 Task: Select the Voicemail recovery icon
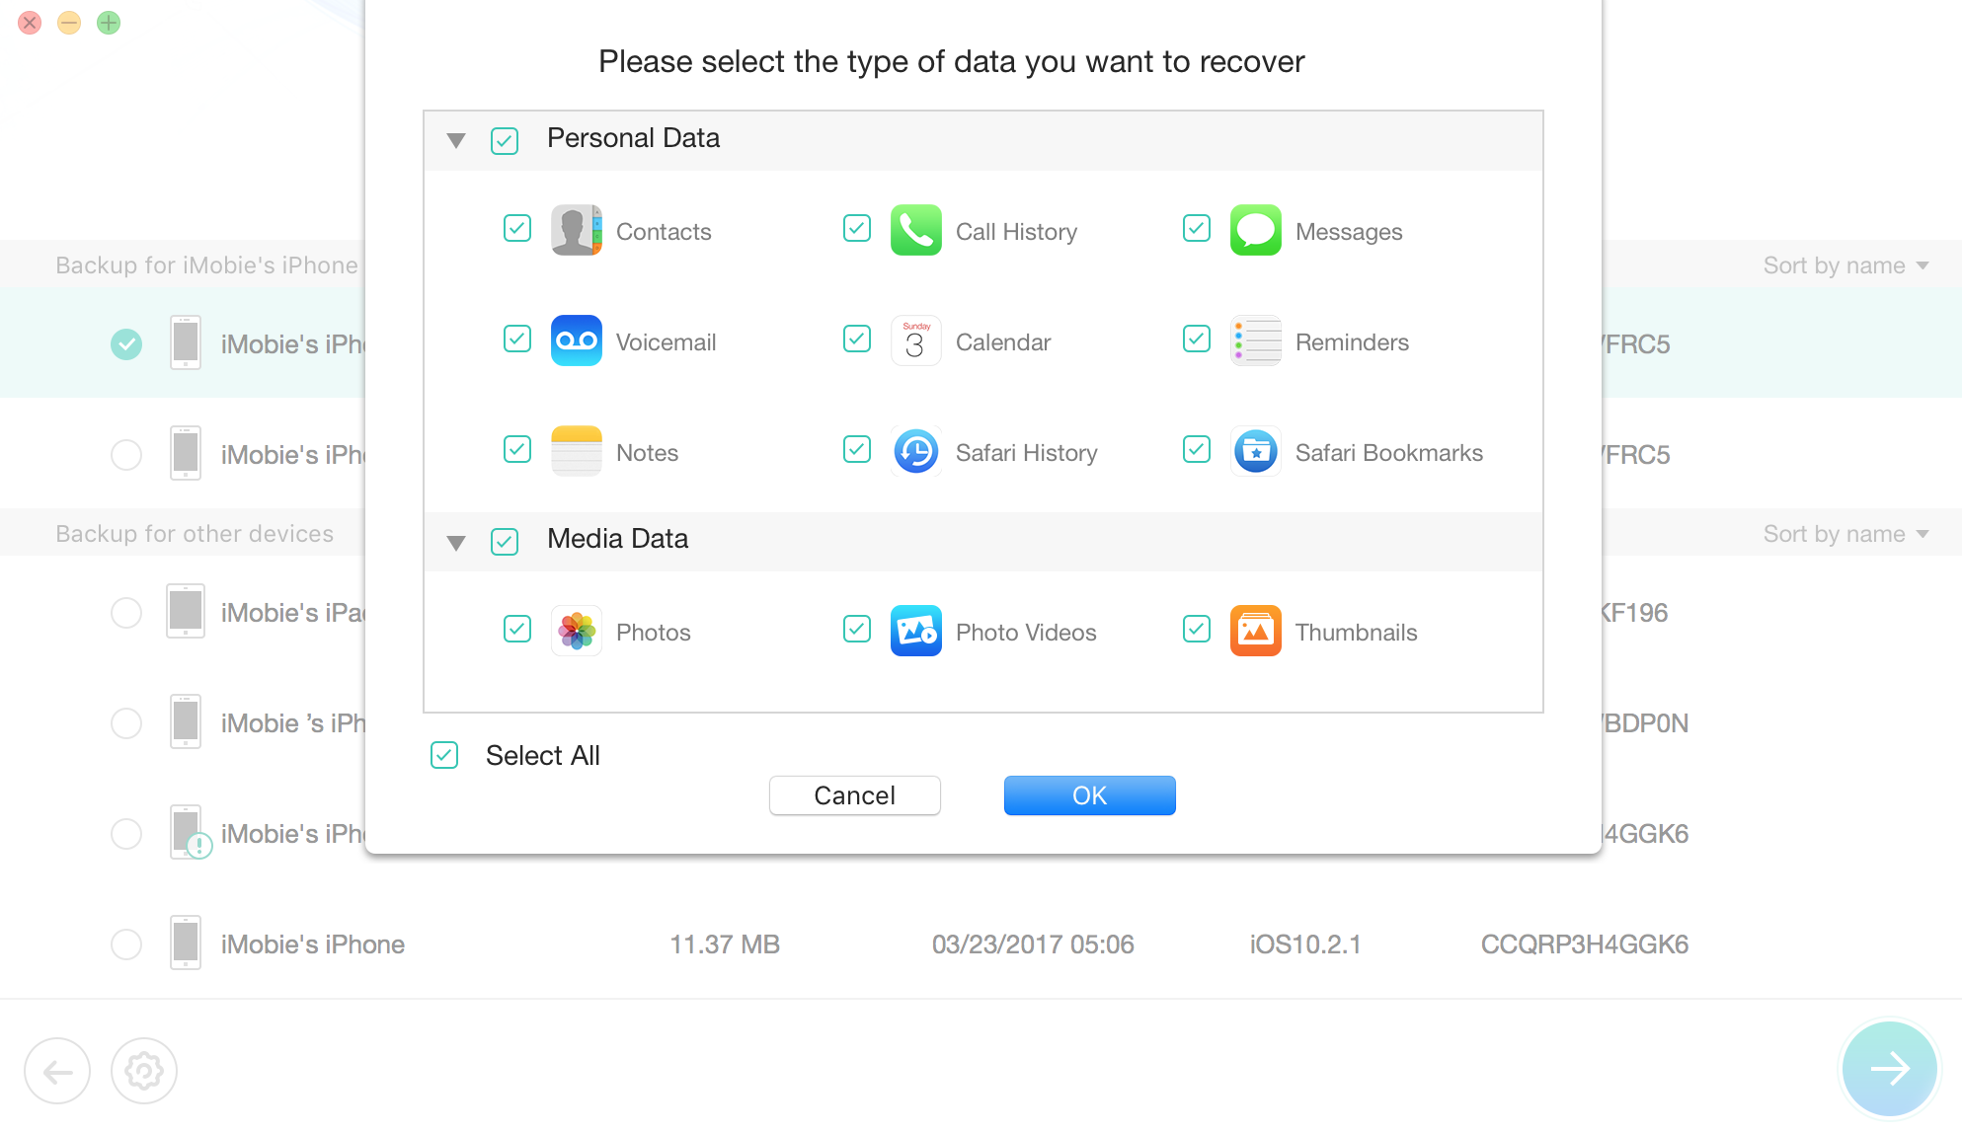577,341
